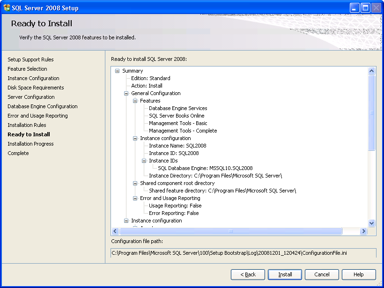
Task: Click the summary tree's scroll down arrow
Action: pos(371,223)
